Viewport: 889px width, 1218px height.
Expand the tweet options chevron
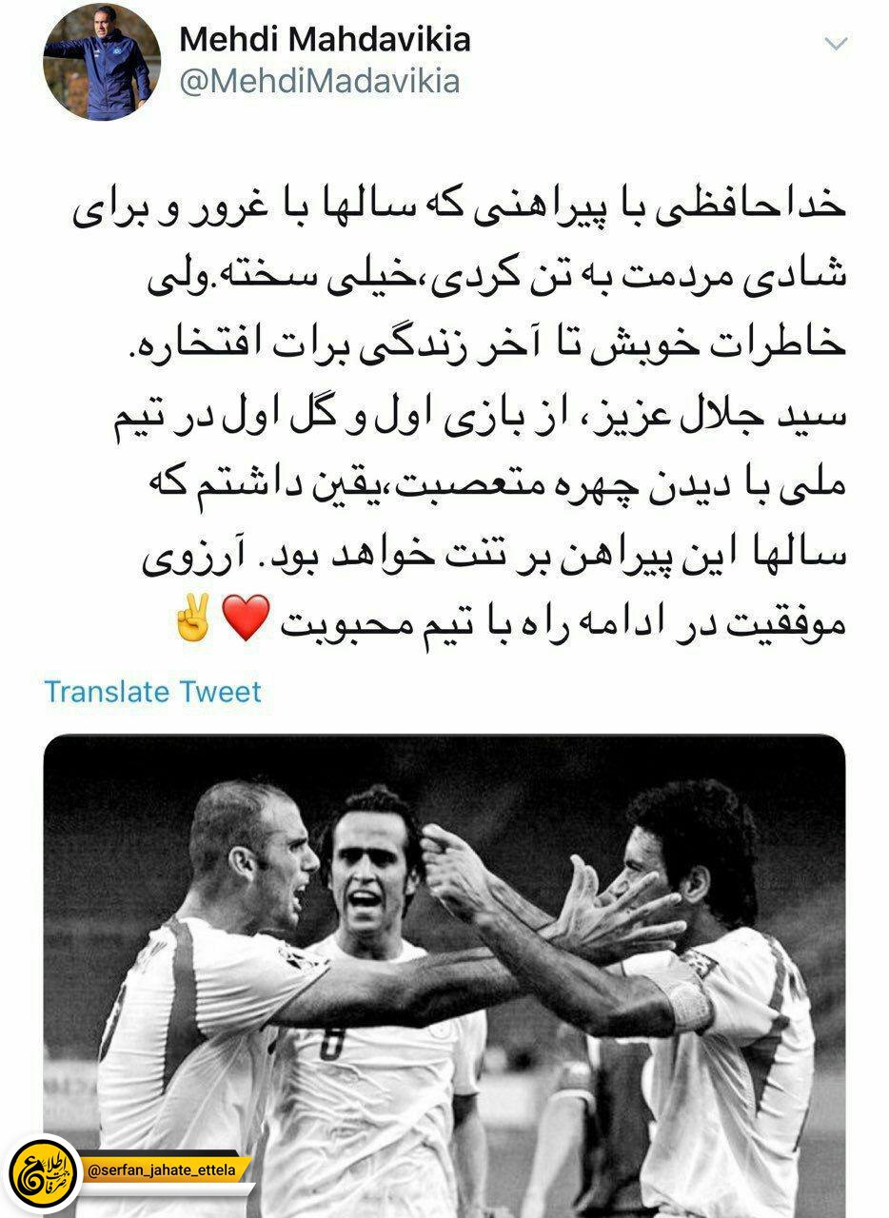coord(835,44)
